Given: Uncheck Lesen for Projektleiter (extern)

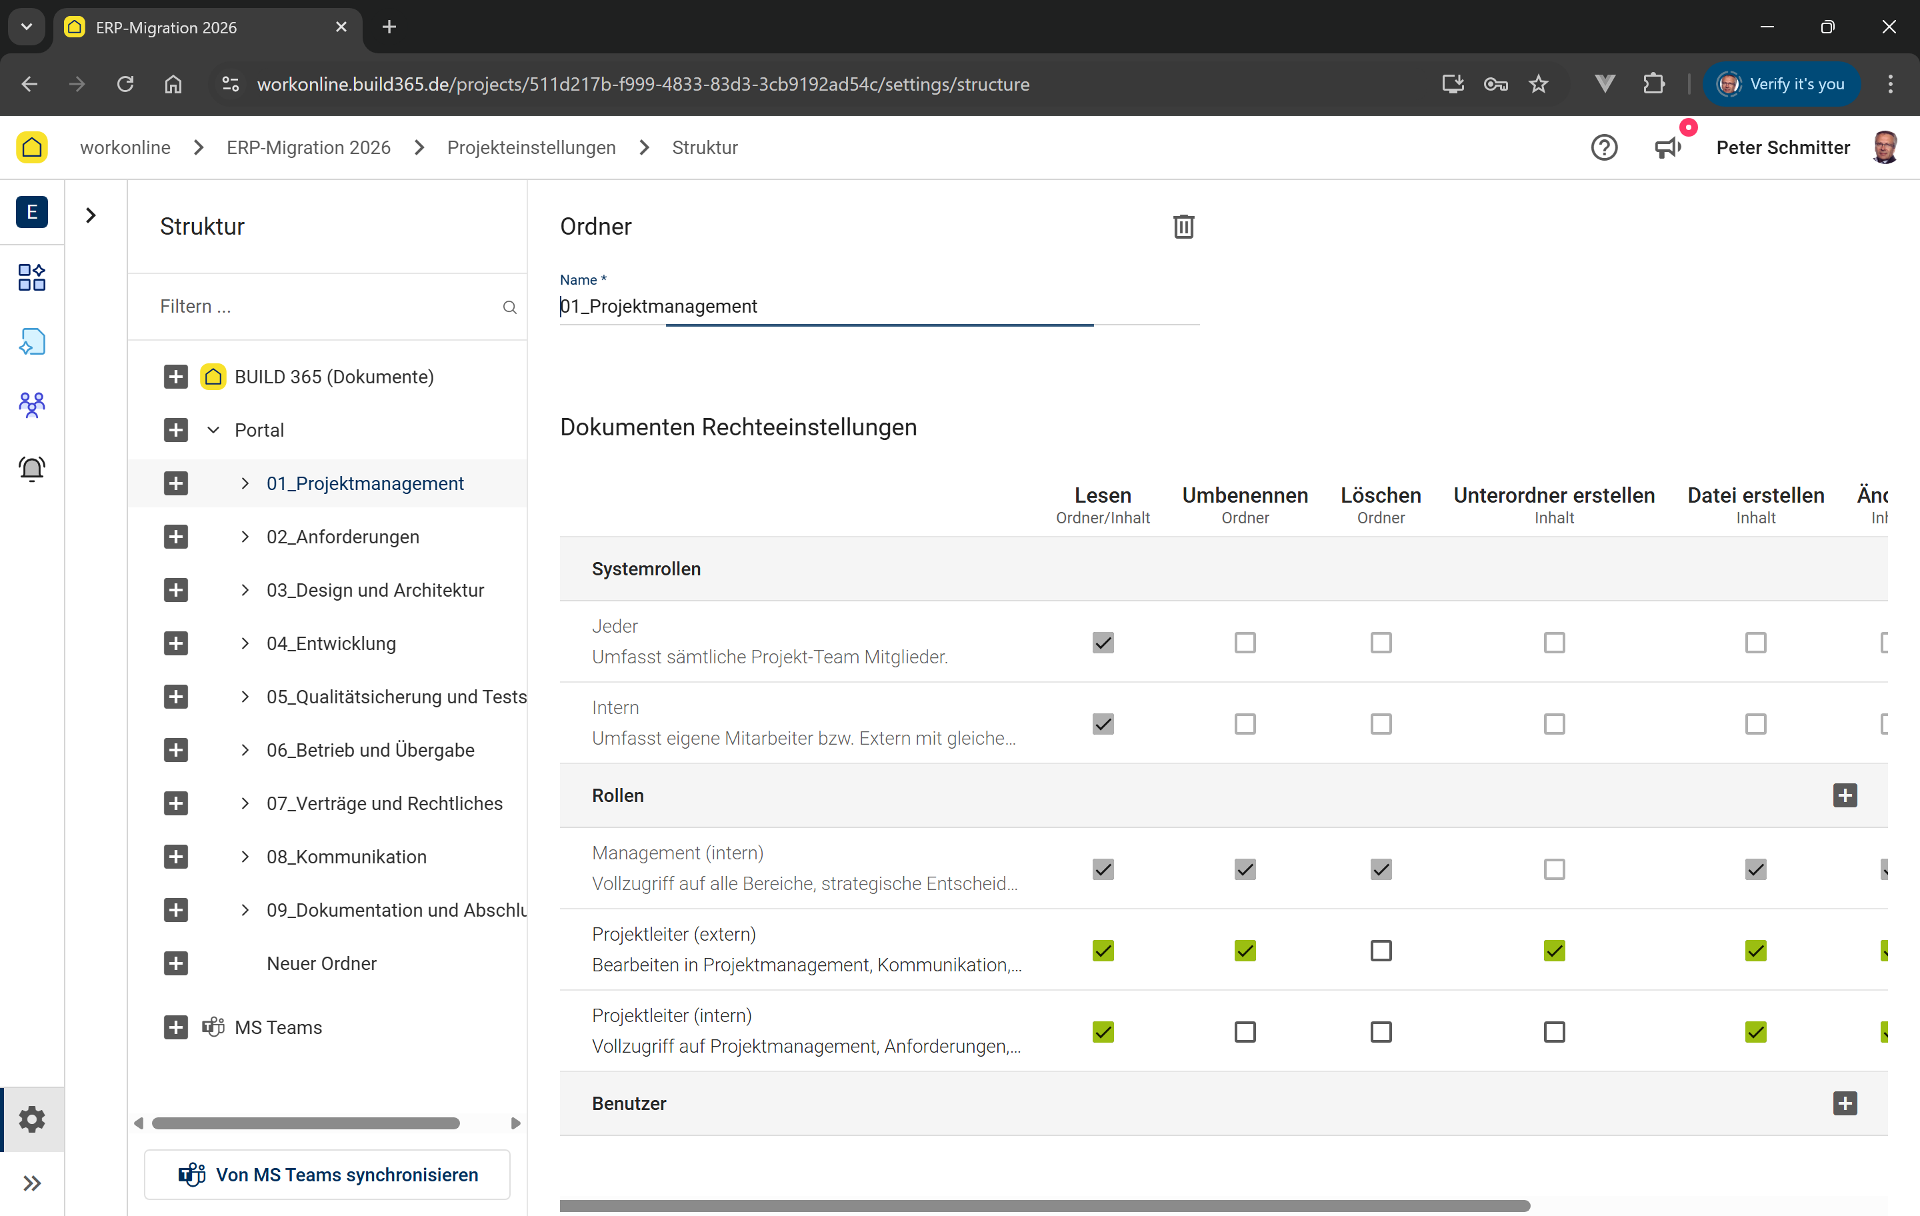Looking at the screenshot, I should tap(1103, 951).
